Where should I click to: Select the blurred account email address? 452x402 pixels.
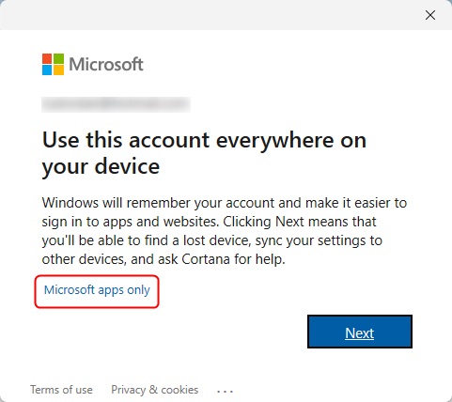click(x=116, y=104)
